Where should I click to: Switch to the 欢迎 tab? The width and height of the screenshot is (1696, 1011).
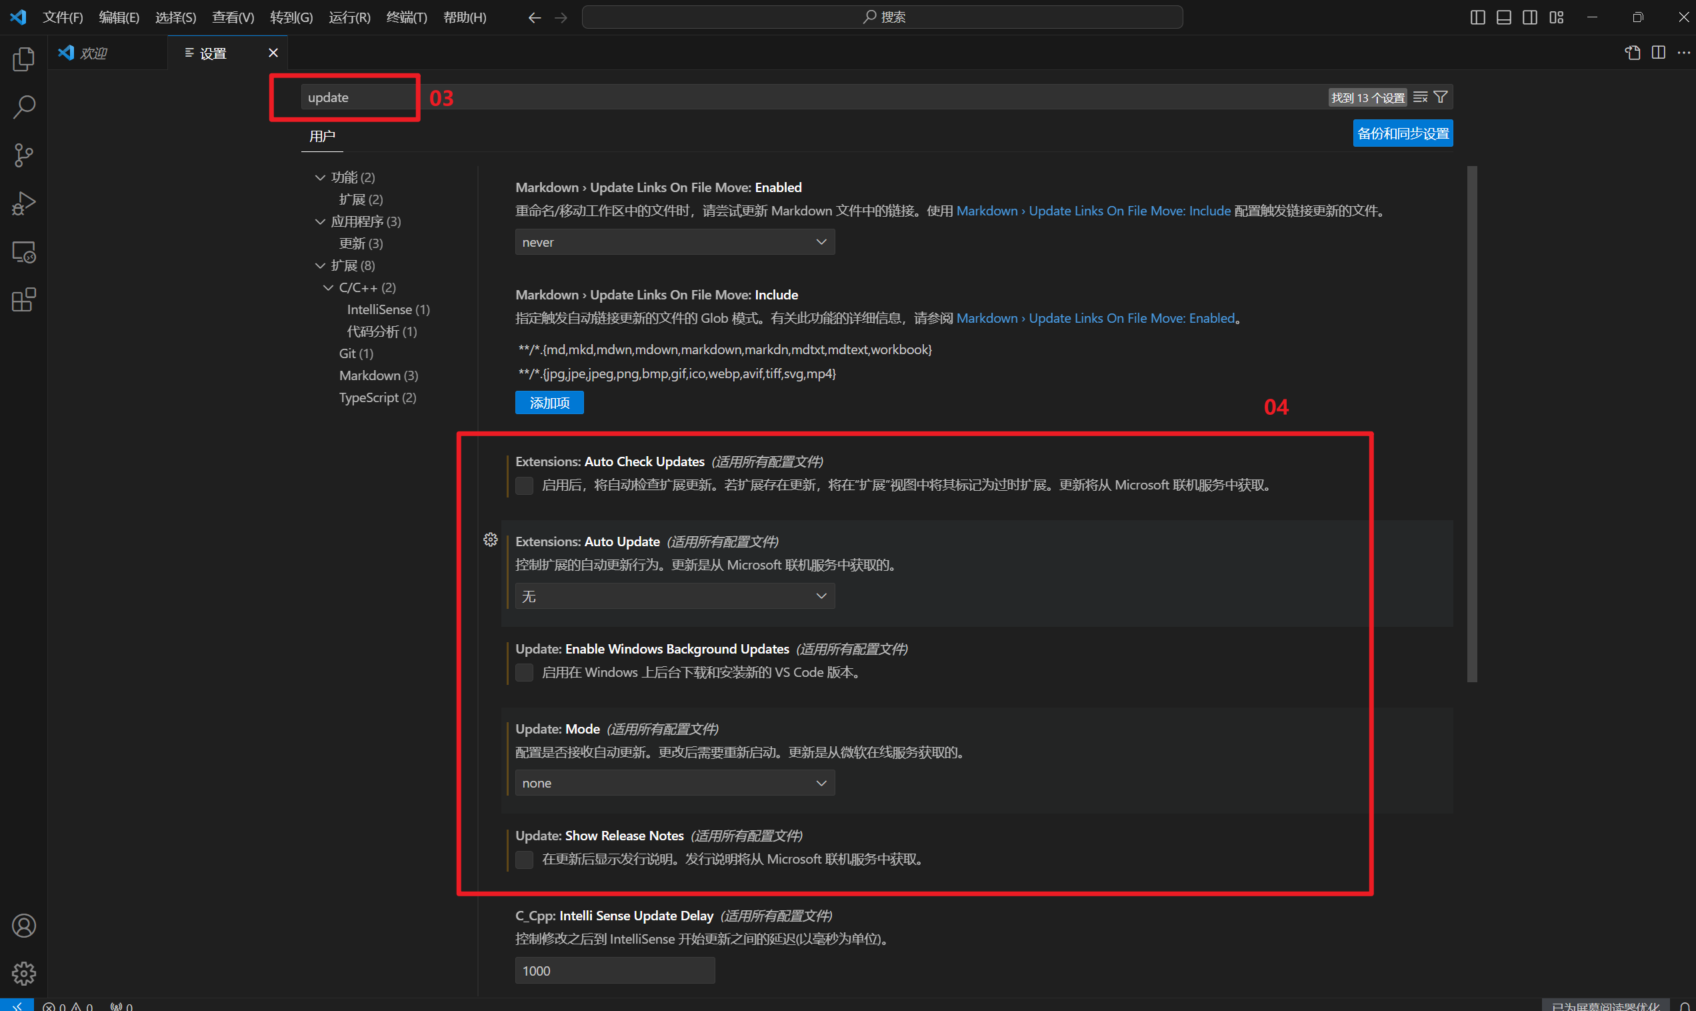click(93, 53)
